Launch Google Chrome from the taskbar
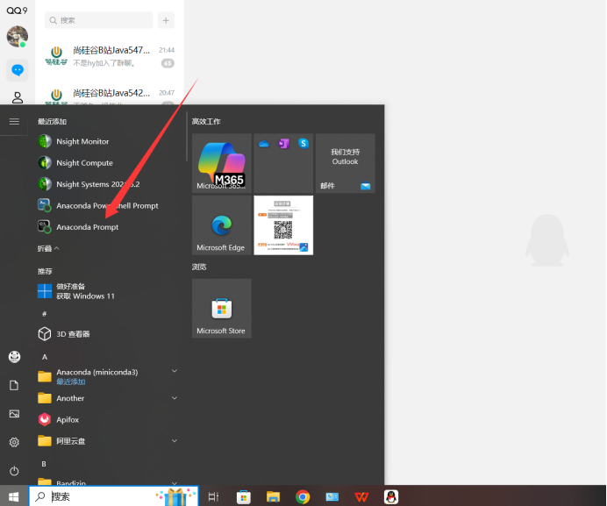The image size is (607, 506). pyautogui.click(x=303, y=496)
